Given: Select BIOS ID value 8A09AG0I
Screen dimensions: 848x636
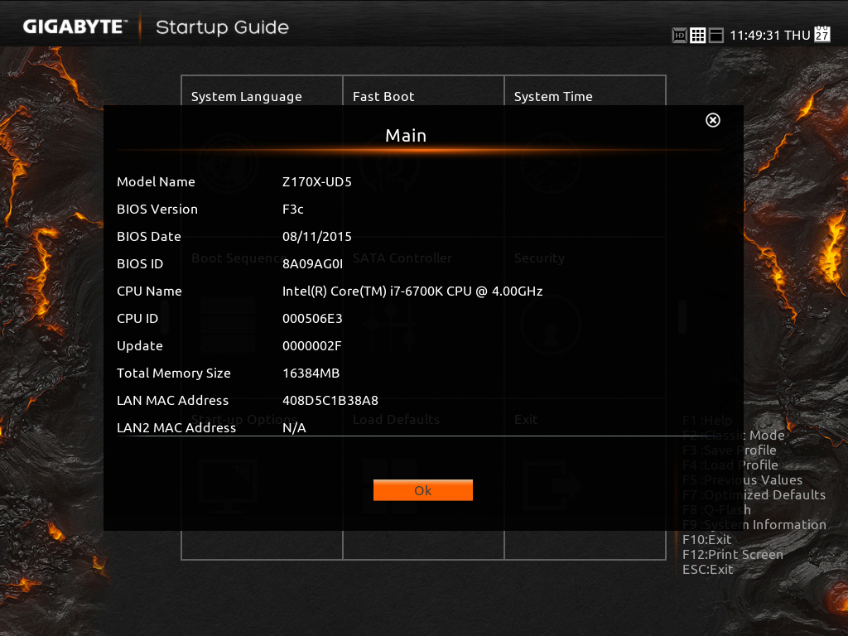Looking at the screenshot, I should coord(312,264).
